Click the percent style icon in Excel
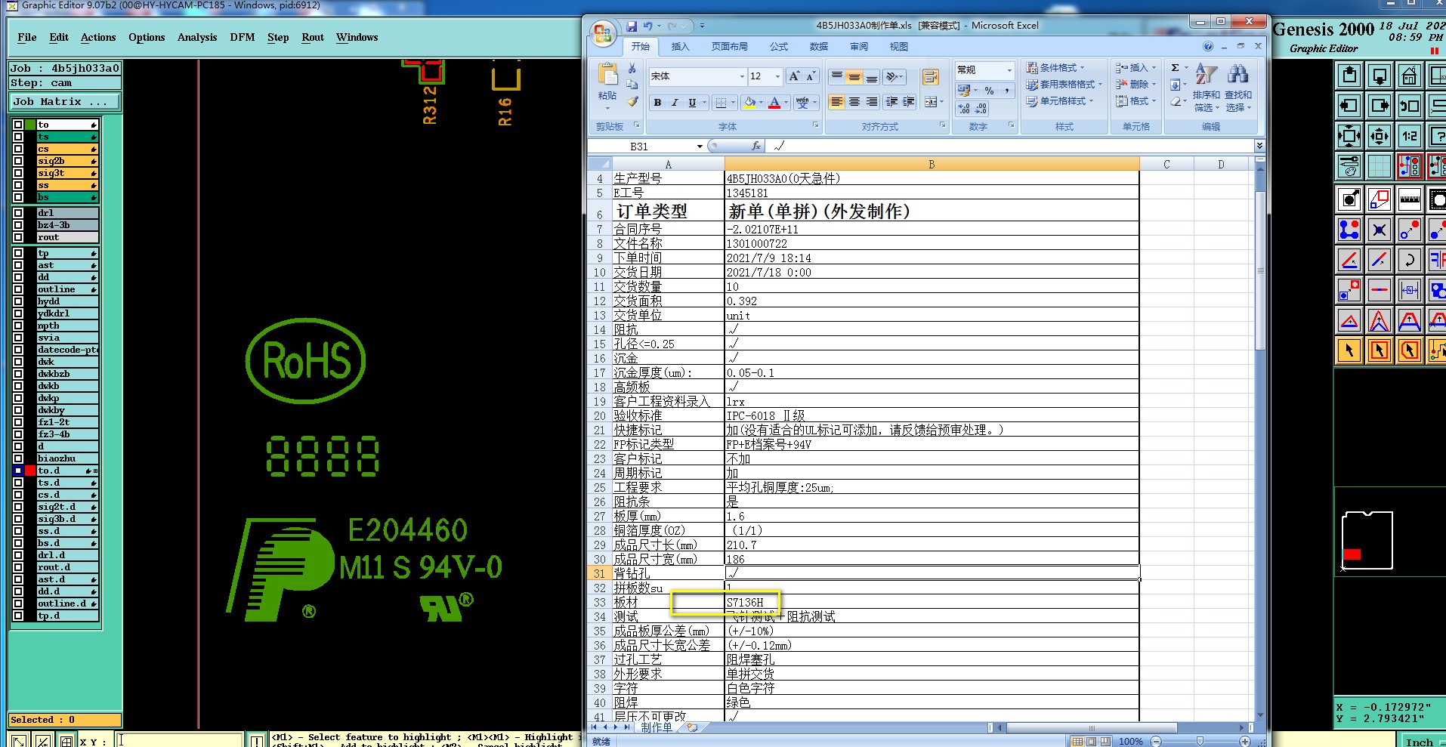 point(989,91)
